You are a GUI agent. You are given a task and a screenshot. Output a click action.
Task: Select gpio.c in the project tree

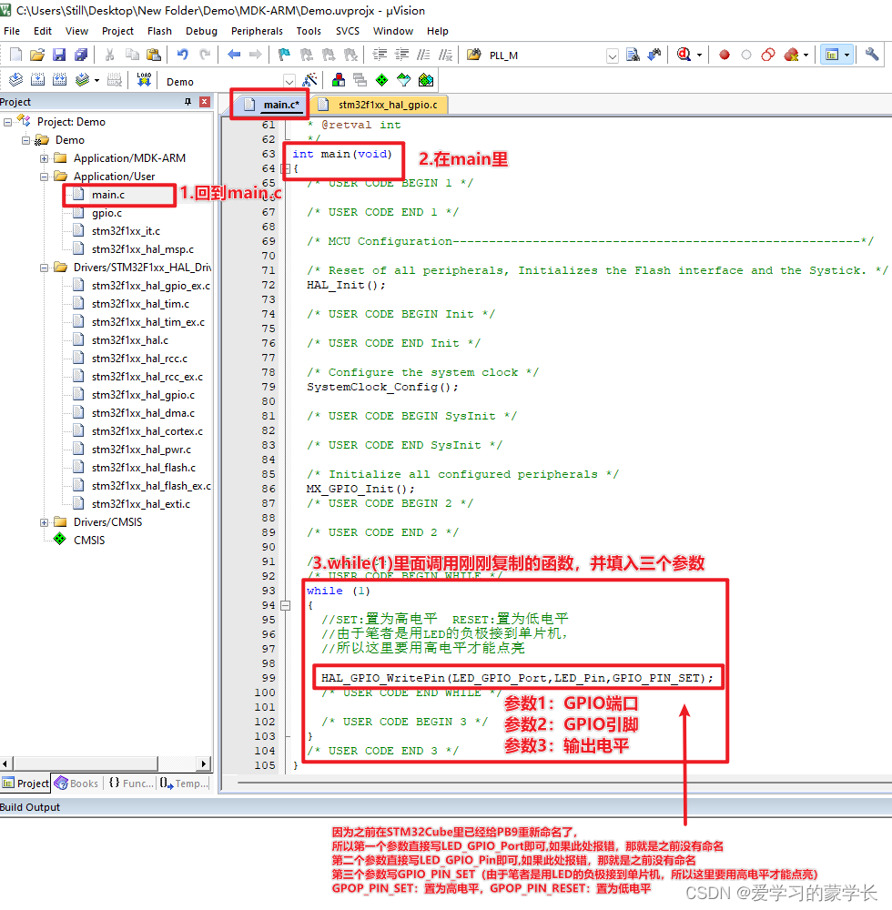click(x=106, y=213)
